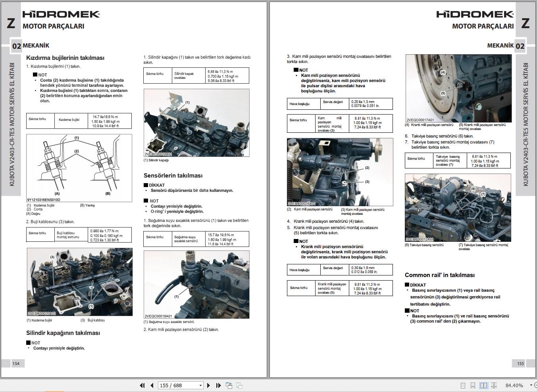The width and height of the screenshot is (537, 392).
Task: Click the Common rail' in takılması heading
Action: click(x=440, y=275)
